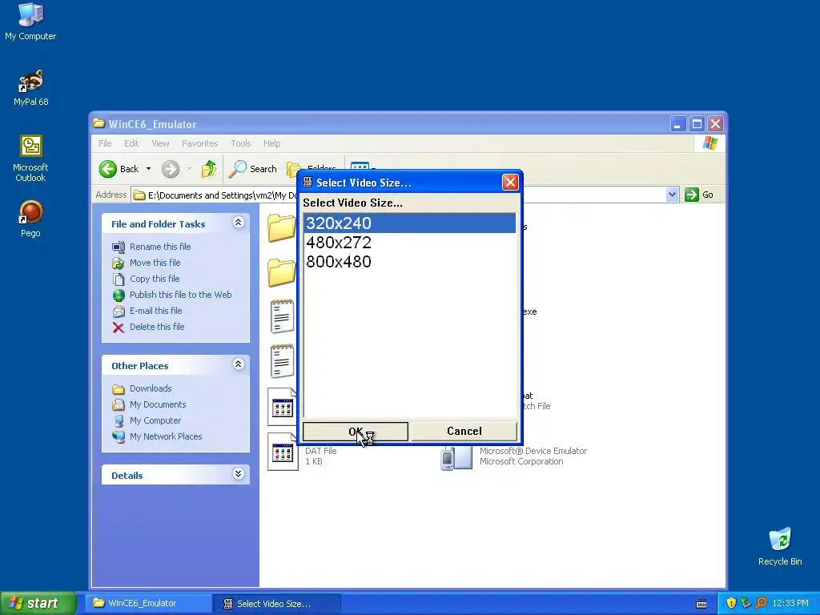Click Move this file
Viewport: 820px width, 615px height.
coord(155,263)
